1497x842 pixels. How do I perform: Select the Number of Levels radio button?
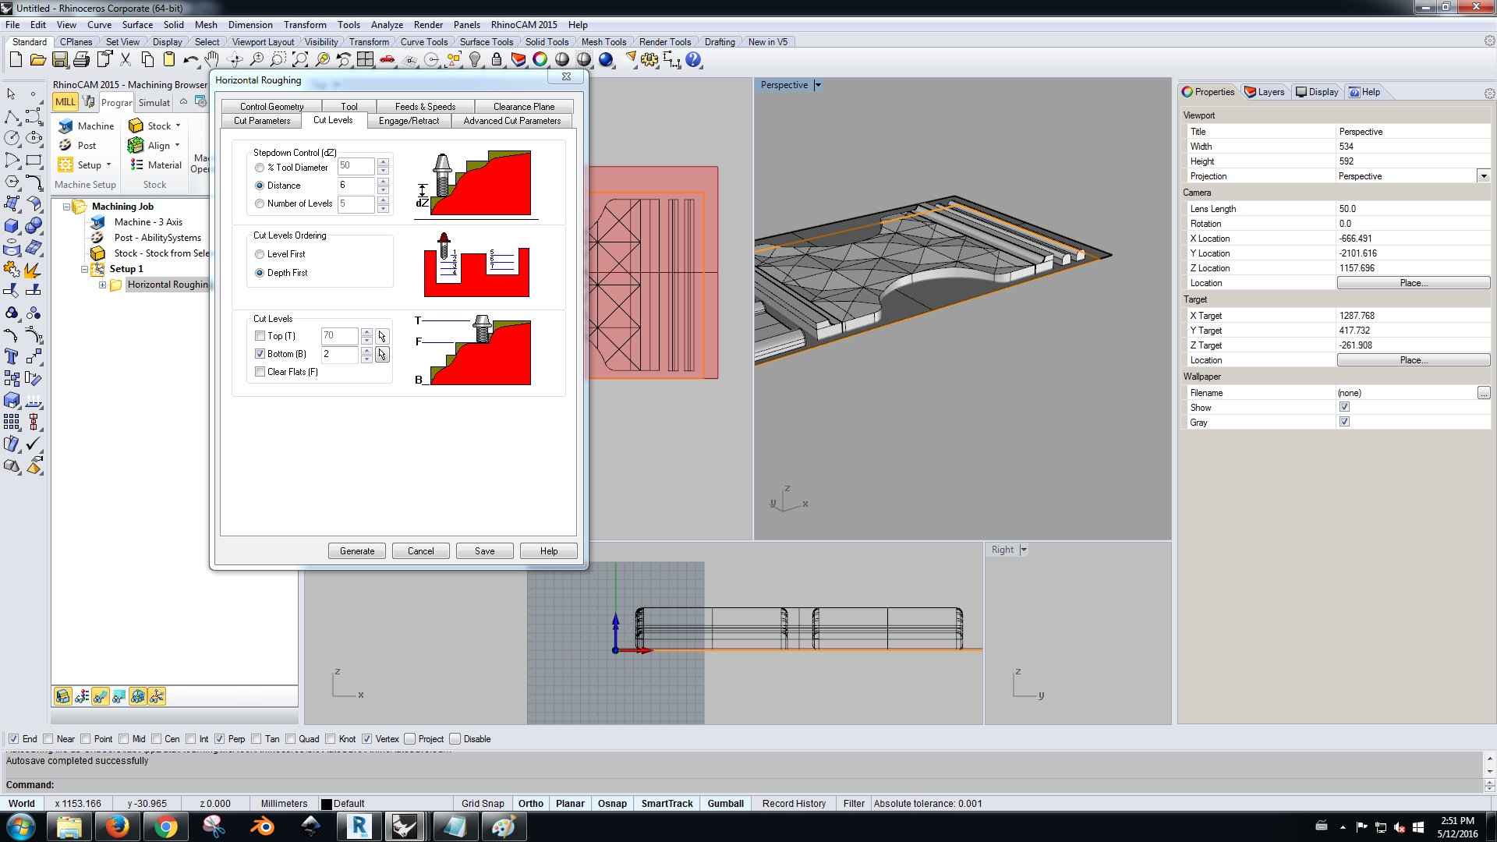[260, 203]
